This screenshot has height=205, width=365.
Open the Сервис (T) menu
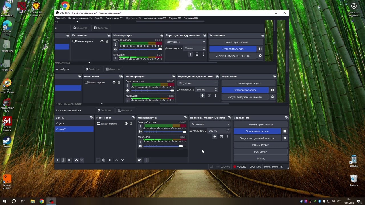click(175, 18)
